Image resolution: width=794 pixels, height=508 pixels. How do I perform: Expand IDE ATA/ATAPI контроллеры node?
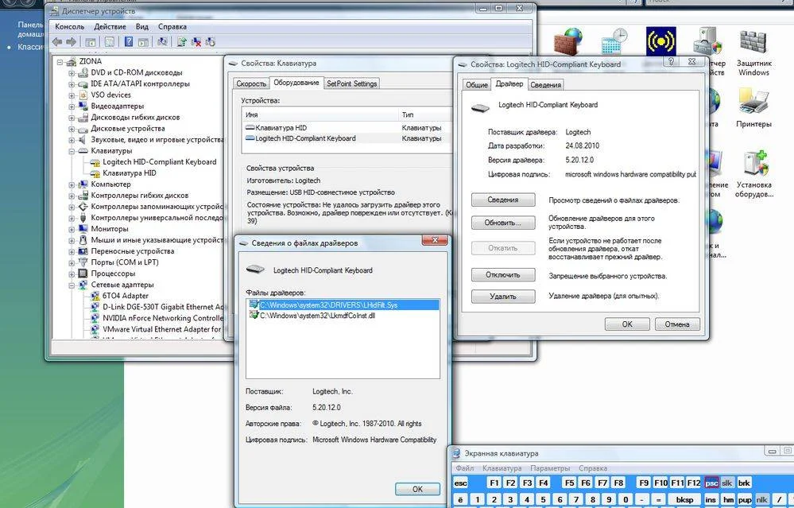point(72,84)
